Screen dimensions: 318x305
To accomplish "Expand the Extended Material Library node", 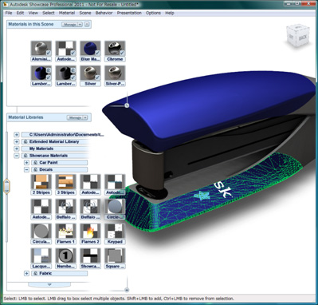I will pos(17,141).
